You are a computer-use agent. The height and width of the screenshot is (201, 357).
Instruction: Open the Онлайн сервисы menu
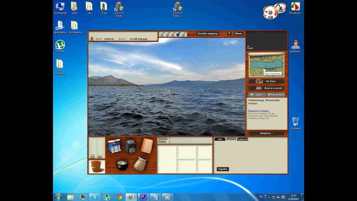[x=208, y=33]
